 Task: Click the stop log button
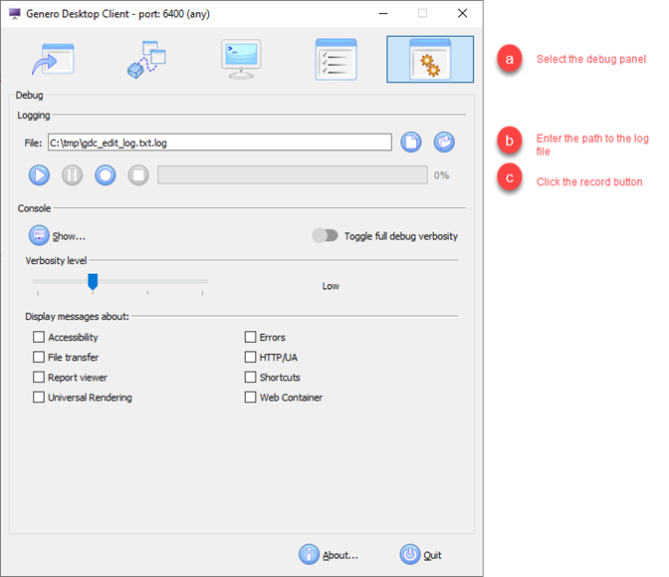(x=138, y=175)
